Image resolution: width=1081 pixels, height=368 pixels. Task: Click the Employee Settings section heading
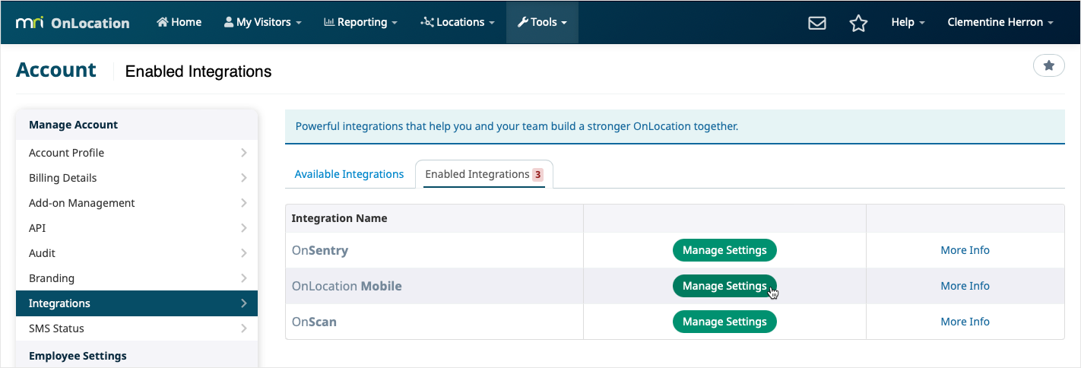pos(78,356)
